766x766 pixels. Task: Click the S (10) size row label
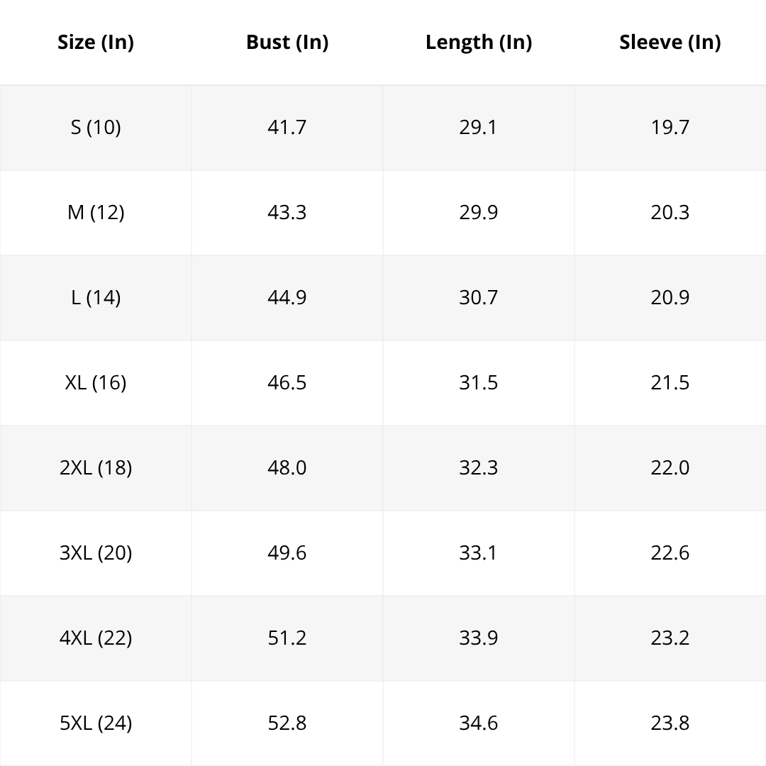click(96, 128)
